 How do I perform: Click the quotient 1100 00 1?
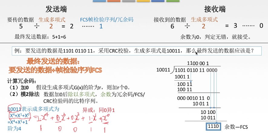pyautogui.click(x=198, y=63)
